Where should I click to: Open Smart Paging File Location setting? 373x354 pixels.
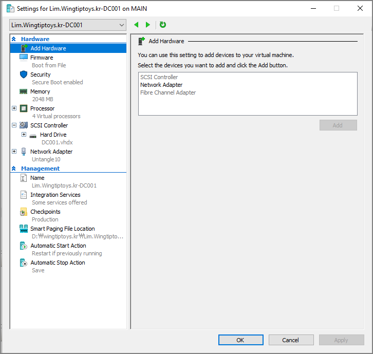pos(63,229)
